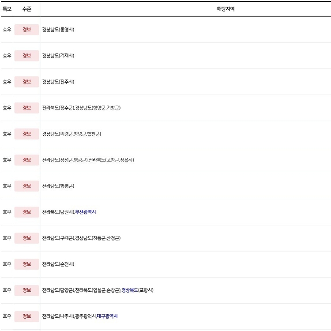Open the 대구광역시 link

pyautogui.click(x=107, y=316)
